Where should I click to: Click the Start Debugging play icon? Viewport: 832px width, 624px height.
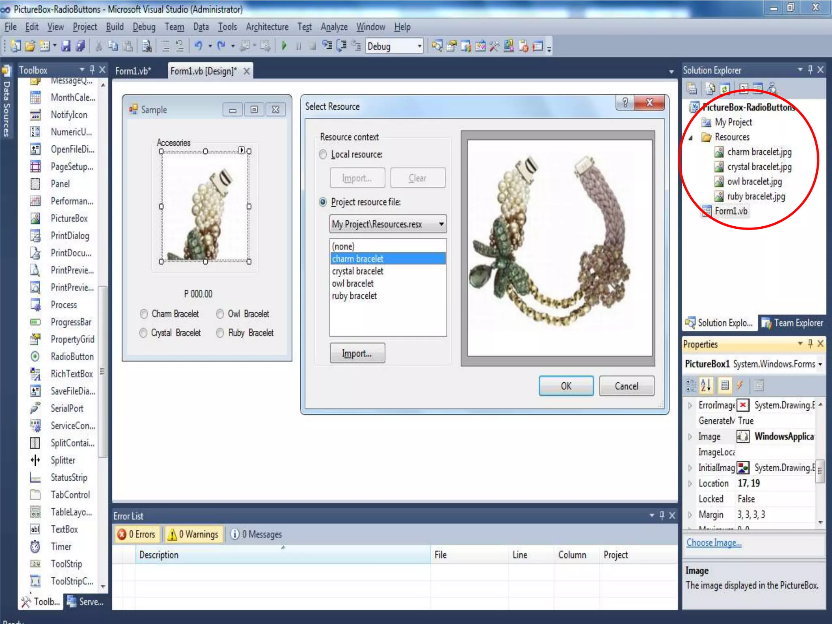(x=284, y=46)
